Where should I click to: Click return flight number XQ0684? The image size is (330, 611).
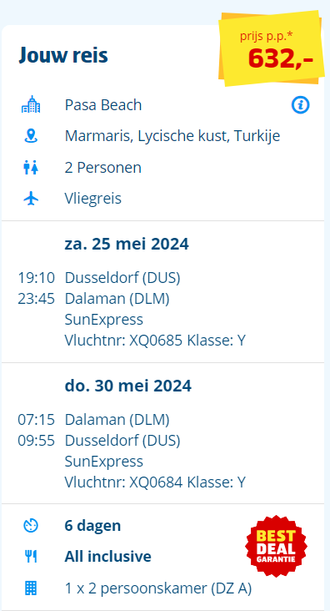click(x=156, y=482)
